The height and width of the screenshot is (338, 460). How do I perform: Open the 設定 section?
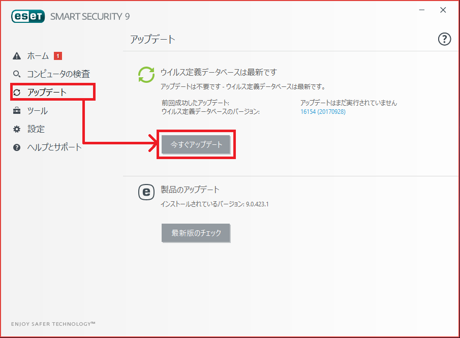click(36, 129)
